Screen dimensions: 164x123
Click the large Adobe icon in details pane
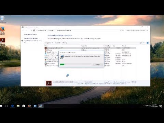49,83
